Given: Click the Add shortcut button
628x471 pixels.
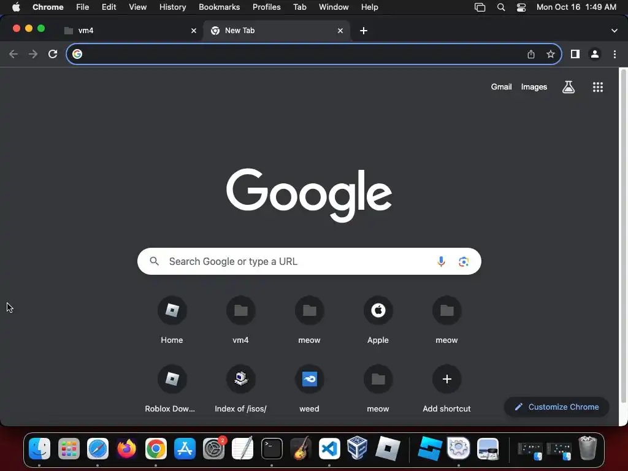Looking at the screenshot, I should tap(446, 389).
